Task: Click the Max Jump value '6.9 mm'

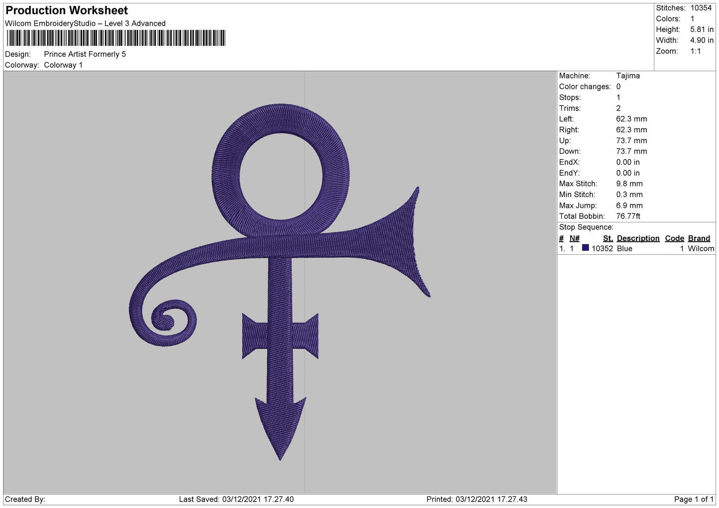Action: point(629,205)
